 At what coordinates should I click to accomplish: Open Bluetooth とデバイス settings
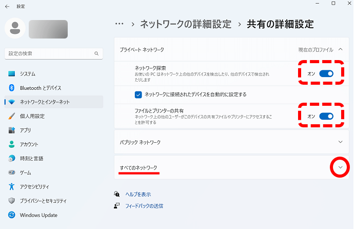point(40,88)
